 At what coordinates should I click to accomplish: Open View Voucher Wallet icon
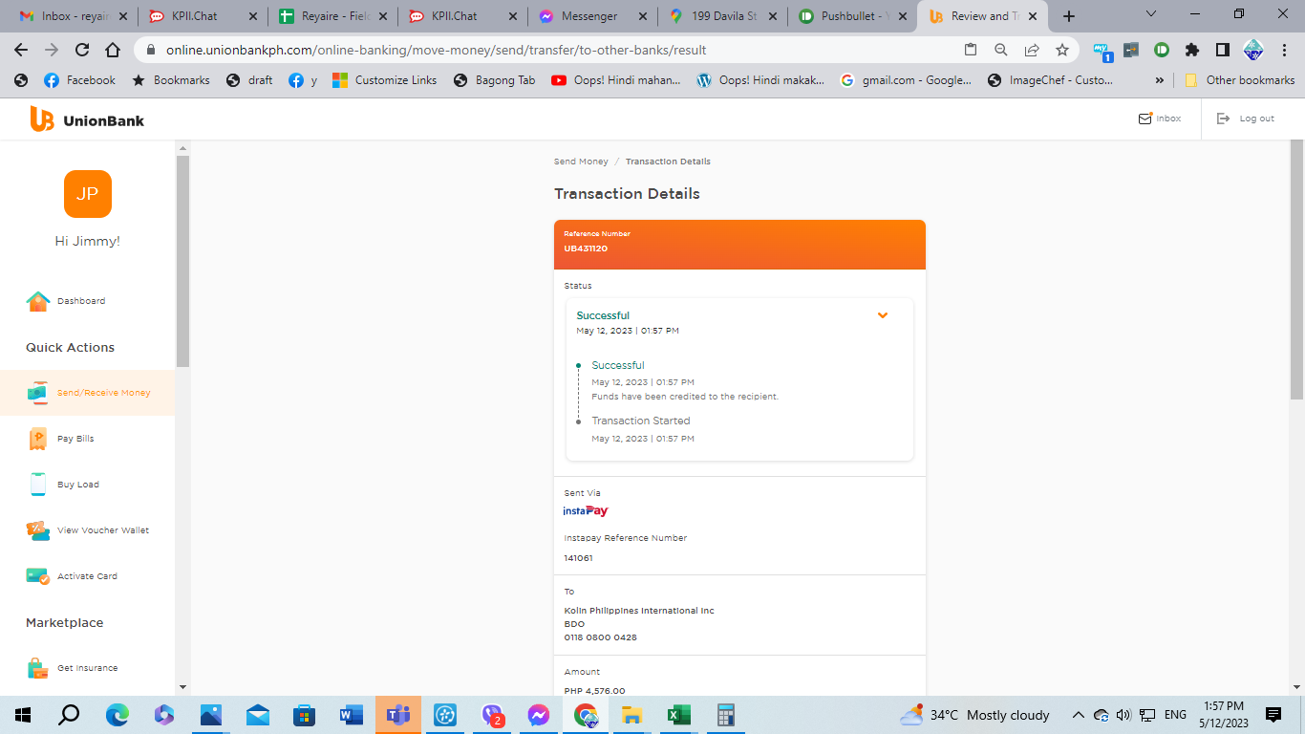coord(38,530)
